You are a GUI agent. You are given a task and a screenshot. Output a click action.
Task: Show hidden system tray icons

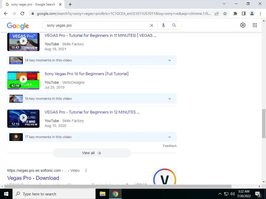(220, 194)
